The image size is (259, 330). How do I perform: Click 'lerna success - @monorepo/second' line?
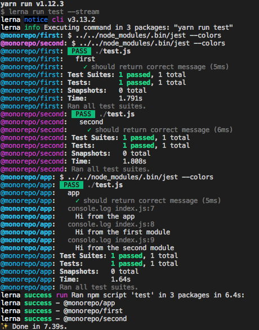[x=64, y=319]
